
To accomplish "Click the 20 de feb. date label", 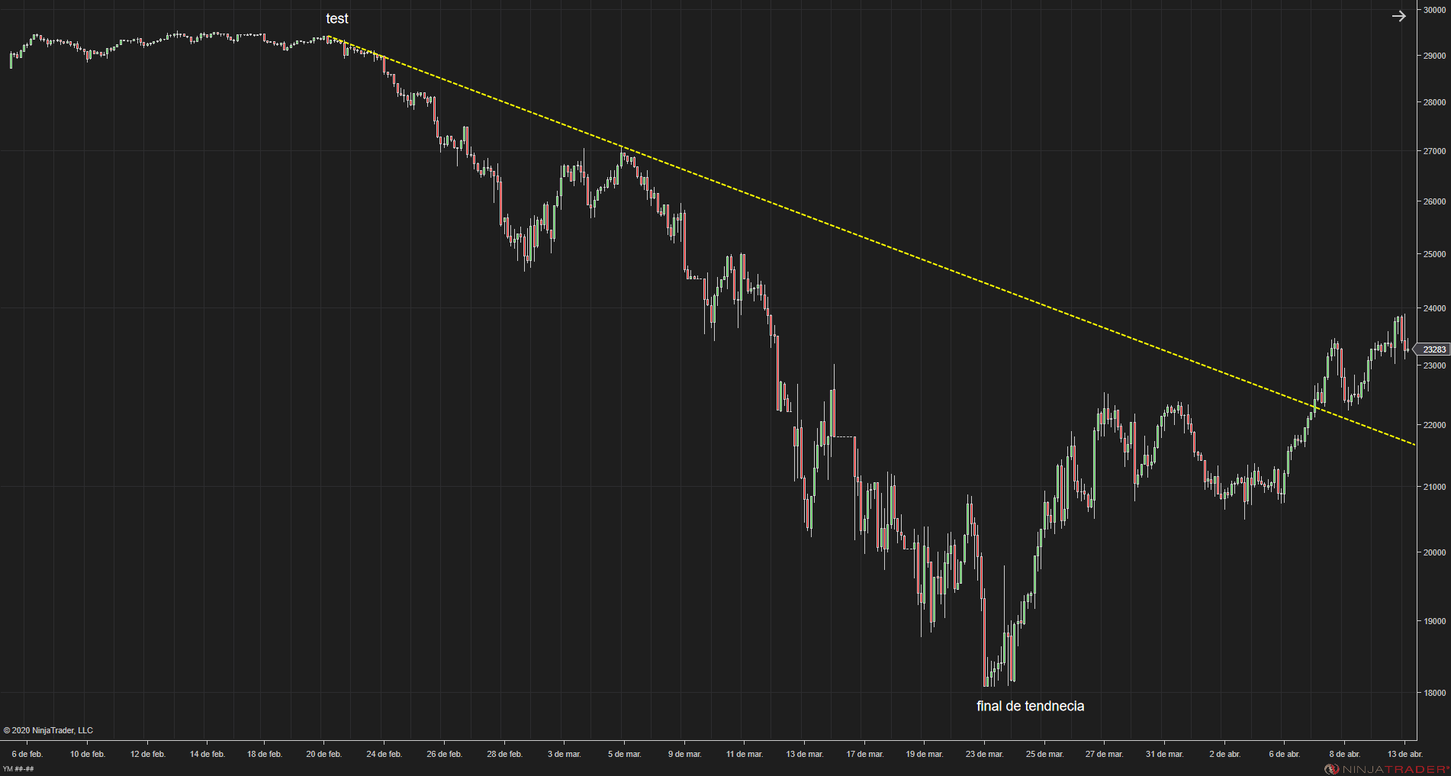I will point(323,754).
